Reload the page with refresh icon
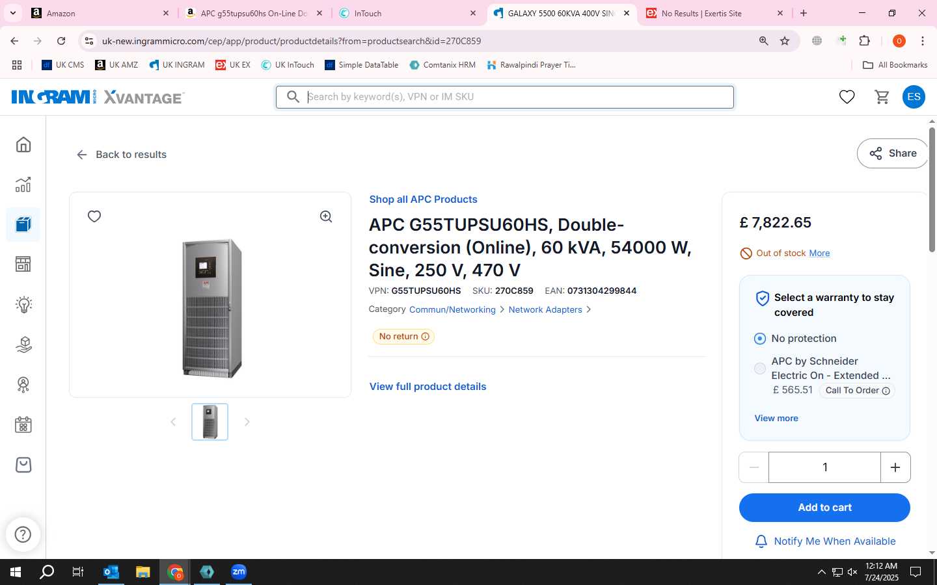Screen dimensions: 937x585 61,41
